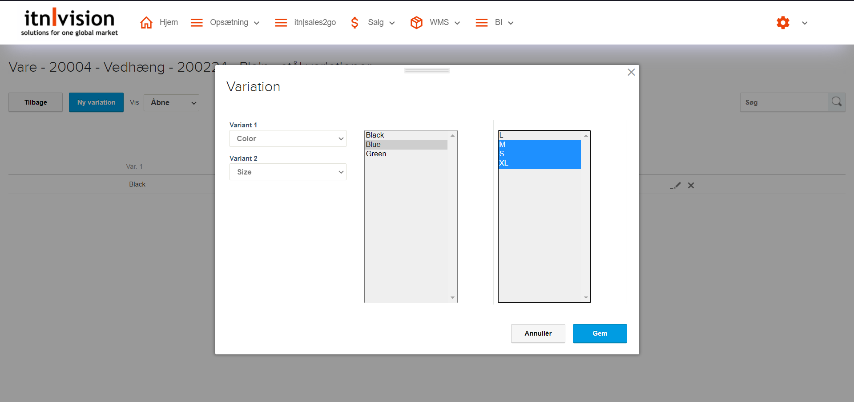Screen dimensions: 854x402
Task: Open the Variant 2 Size dropdown
Action: pyautogui.click(x=288, y=172)
